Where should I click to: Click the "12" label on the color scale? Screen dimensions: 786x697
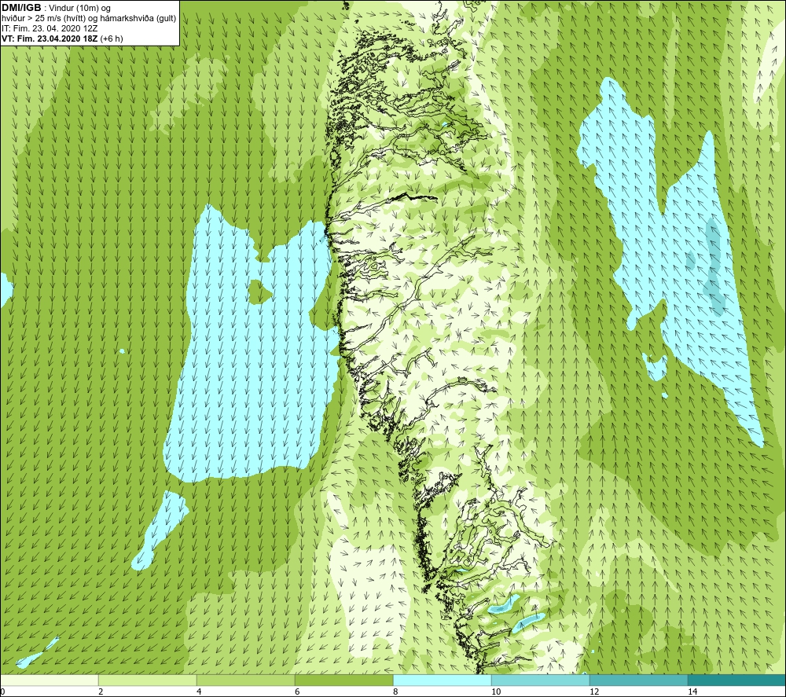tap(594, 691)
